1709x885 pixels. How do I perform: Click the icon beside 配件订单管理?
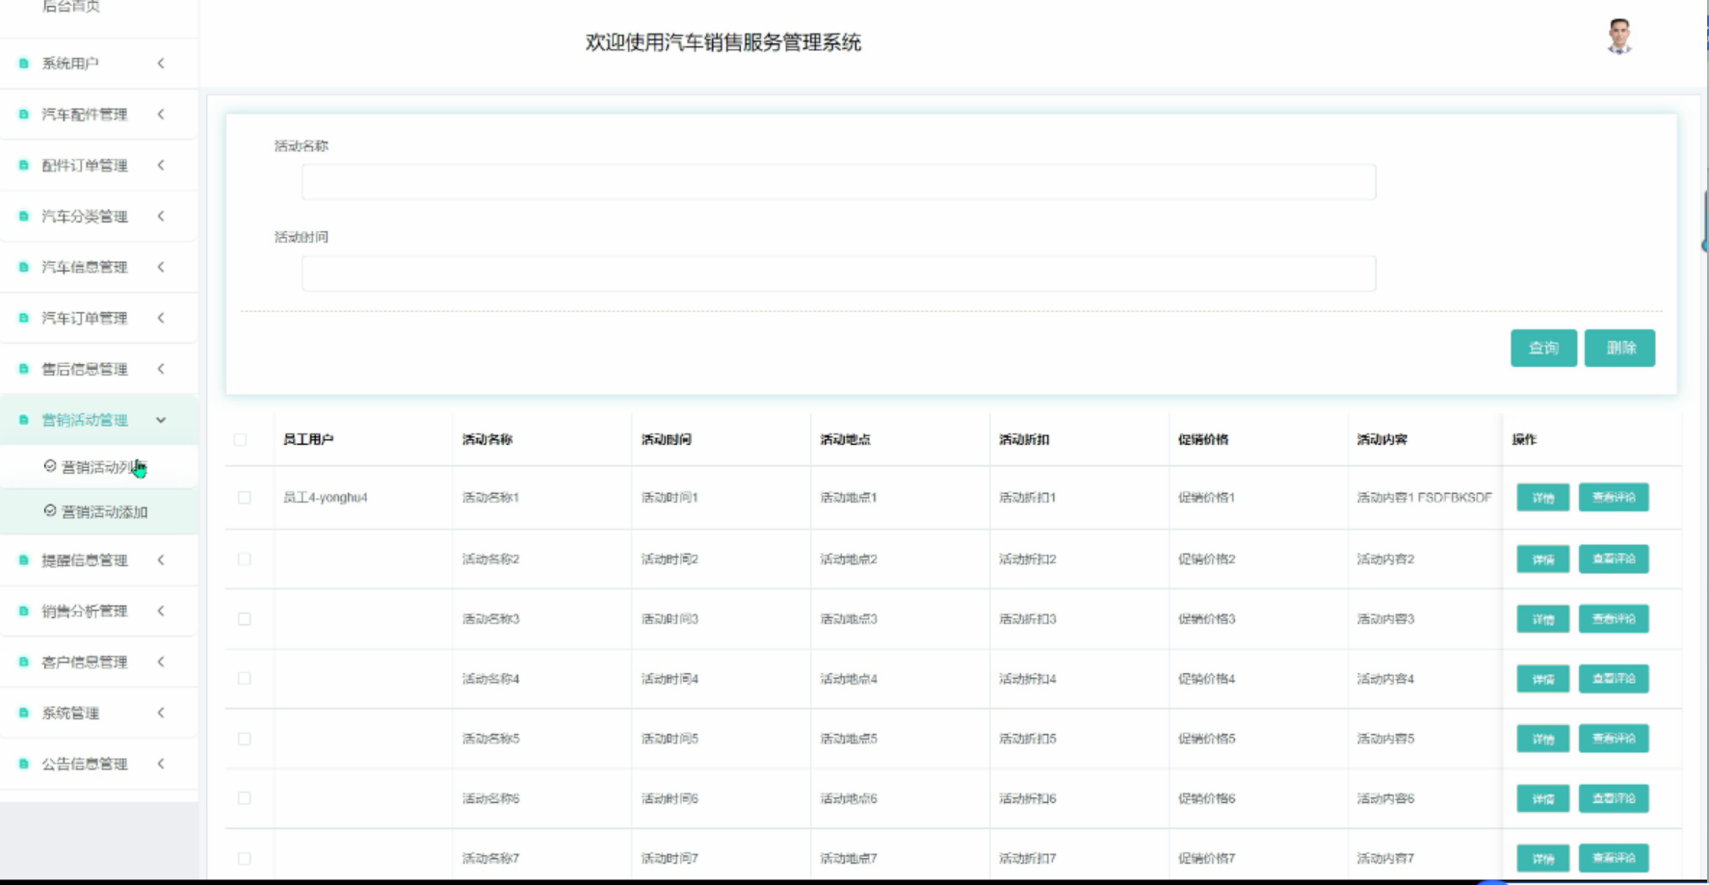(x=24, y=166)
